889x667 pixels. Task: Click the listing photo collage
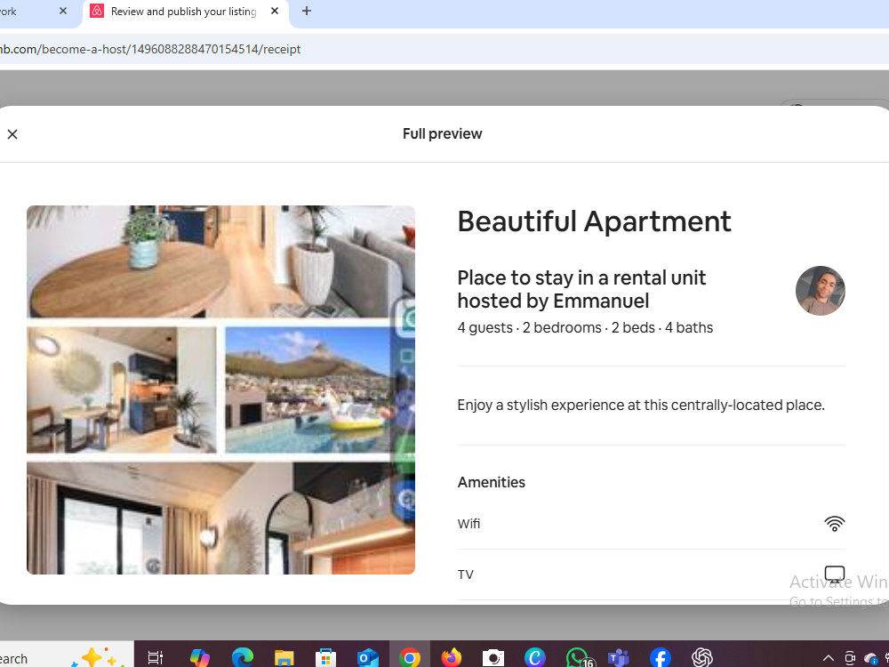tap(220, 390)
